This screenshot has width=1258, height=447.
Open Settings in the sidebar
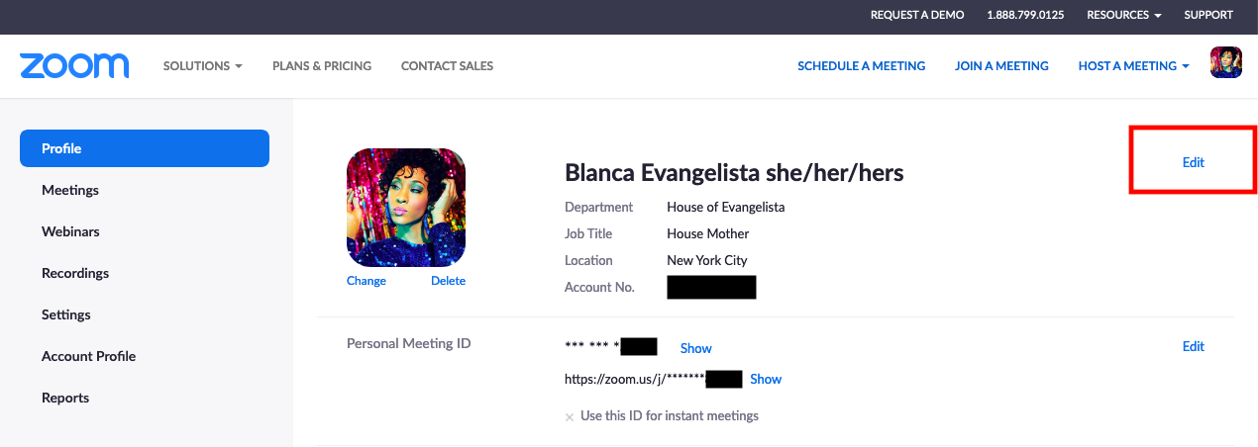click(66, 314)
